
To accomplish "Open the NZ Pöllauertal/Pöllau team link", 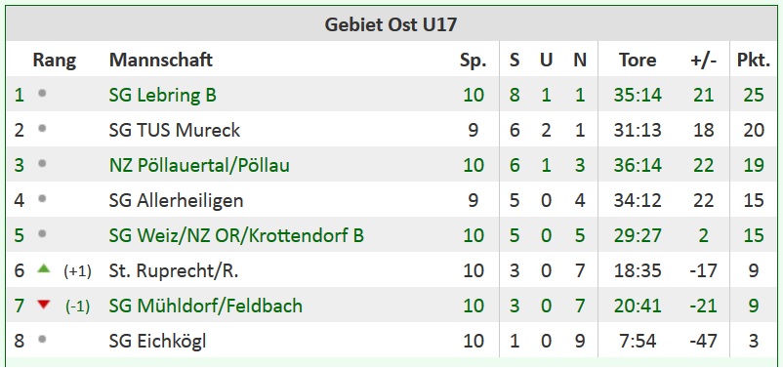I will [199, 165].
